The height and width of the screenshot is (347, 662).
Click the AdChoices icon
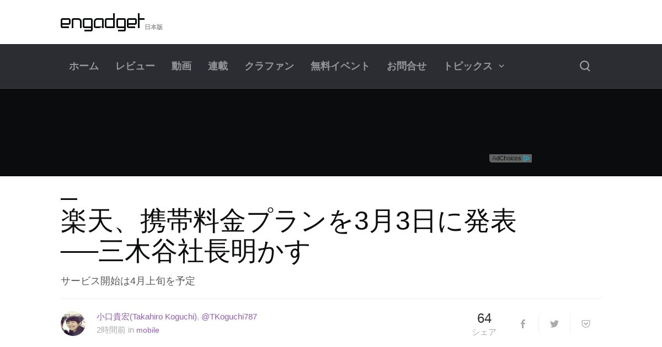(510, 158)
